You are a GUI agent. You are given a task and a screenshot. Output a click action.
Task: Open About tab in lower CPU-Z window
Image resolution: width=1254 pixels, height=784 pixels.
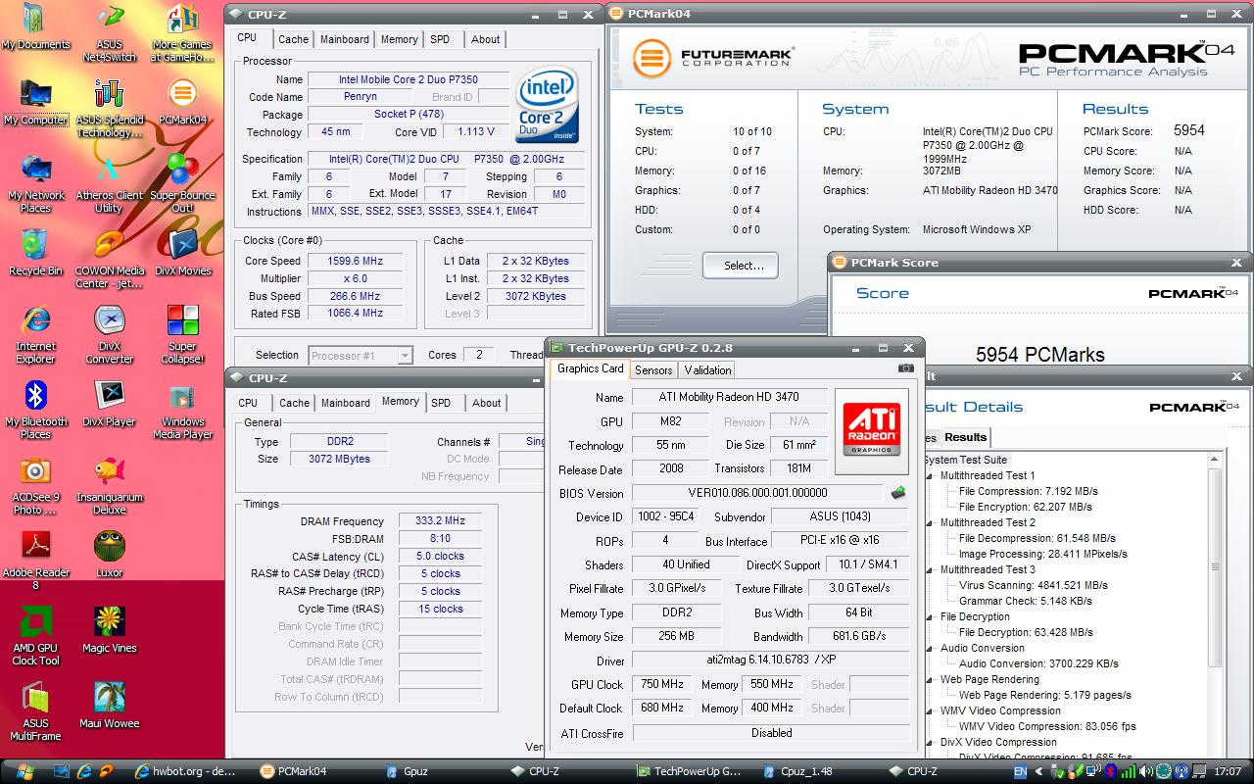(486, 403)
